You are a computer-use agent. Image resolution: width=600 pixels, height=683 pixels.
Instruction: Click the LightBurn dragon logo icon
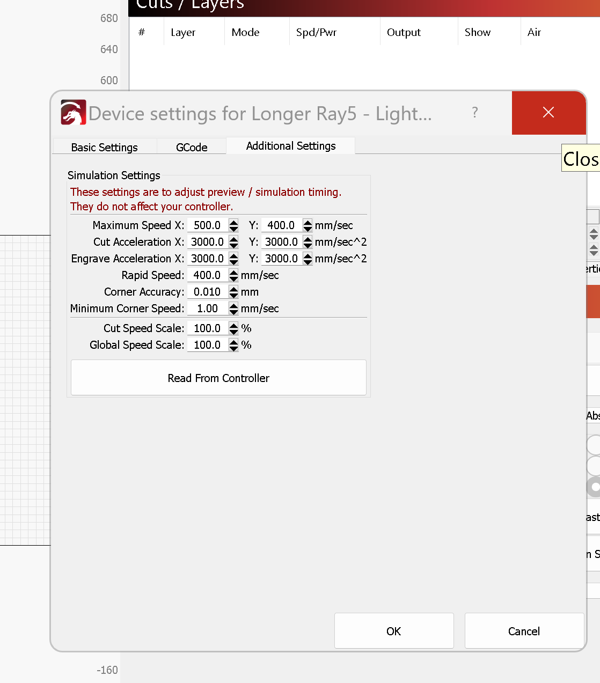pos(74,113)
